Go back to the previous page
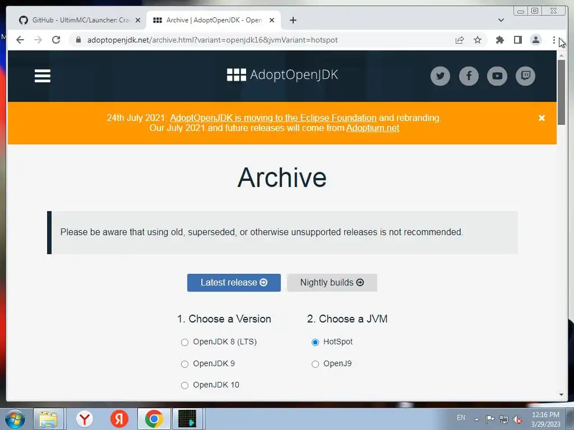This screenshot has width=574, height=430. (20, 40)
